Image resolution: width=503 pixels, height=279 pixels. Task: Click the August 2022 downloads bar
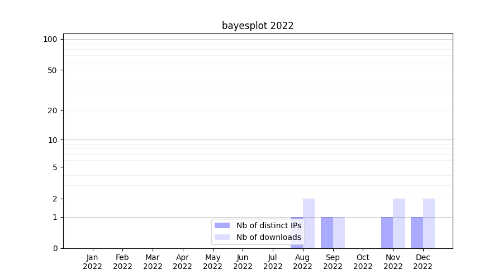[309, 223]
